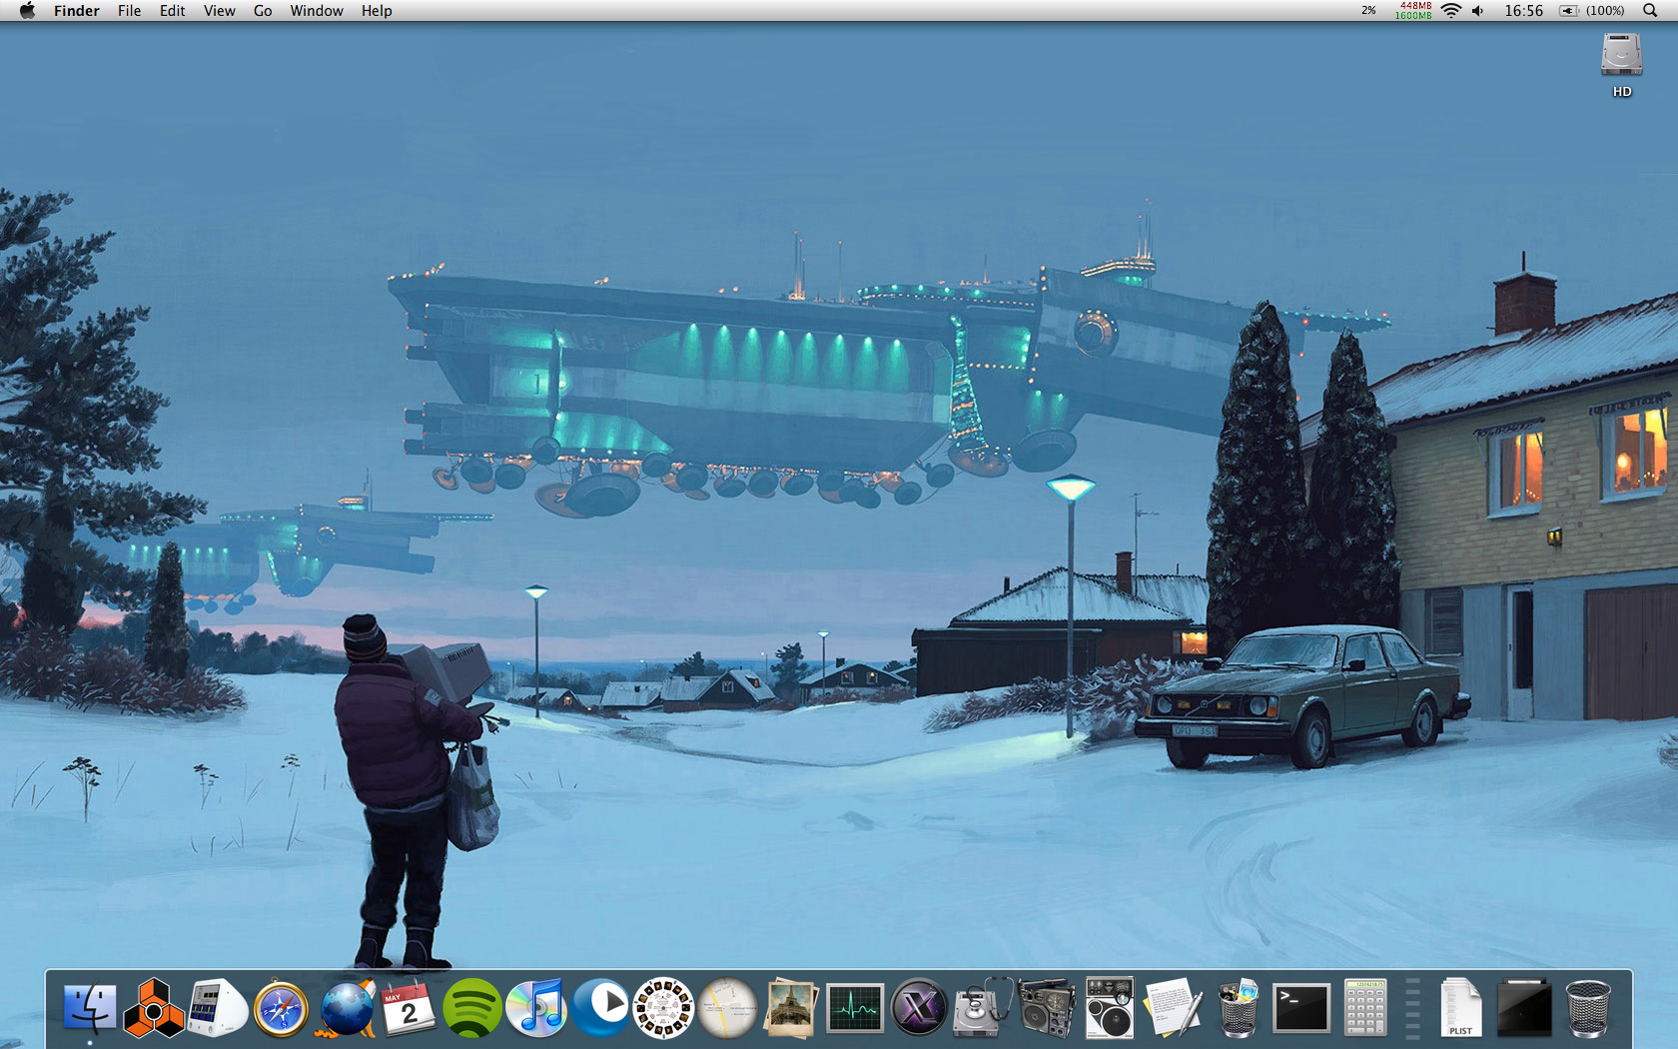Open the Help menu
This screenshot has height=1049, width=1678.
[x=377, y=11]
